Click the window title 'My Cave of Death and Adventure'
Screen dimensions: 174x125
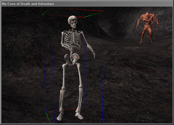[28, 4]
